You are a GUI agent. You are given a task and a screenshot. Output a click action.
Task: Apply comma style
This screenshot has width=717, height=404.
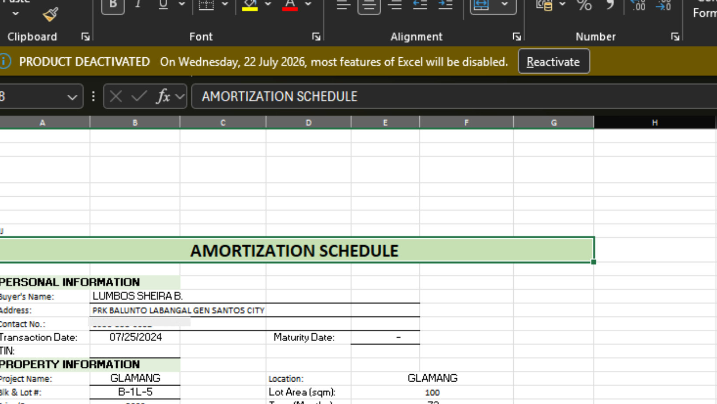[610, 5]
